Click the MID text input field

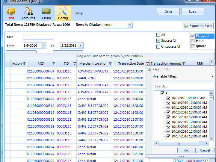coord(38,37)
